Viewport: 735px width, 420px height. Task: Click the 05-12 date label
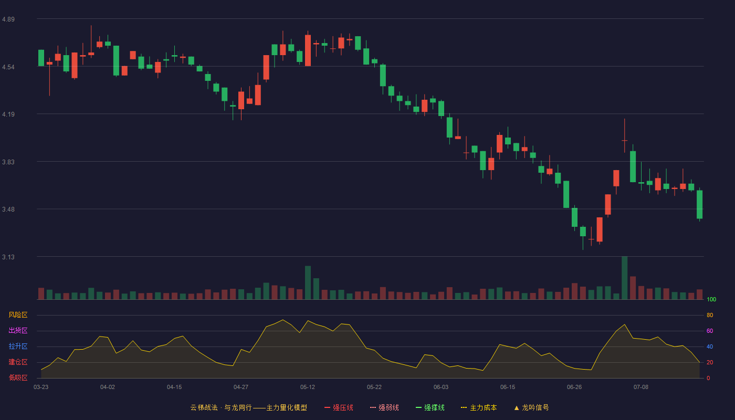point(308,387)
